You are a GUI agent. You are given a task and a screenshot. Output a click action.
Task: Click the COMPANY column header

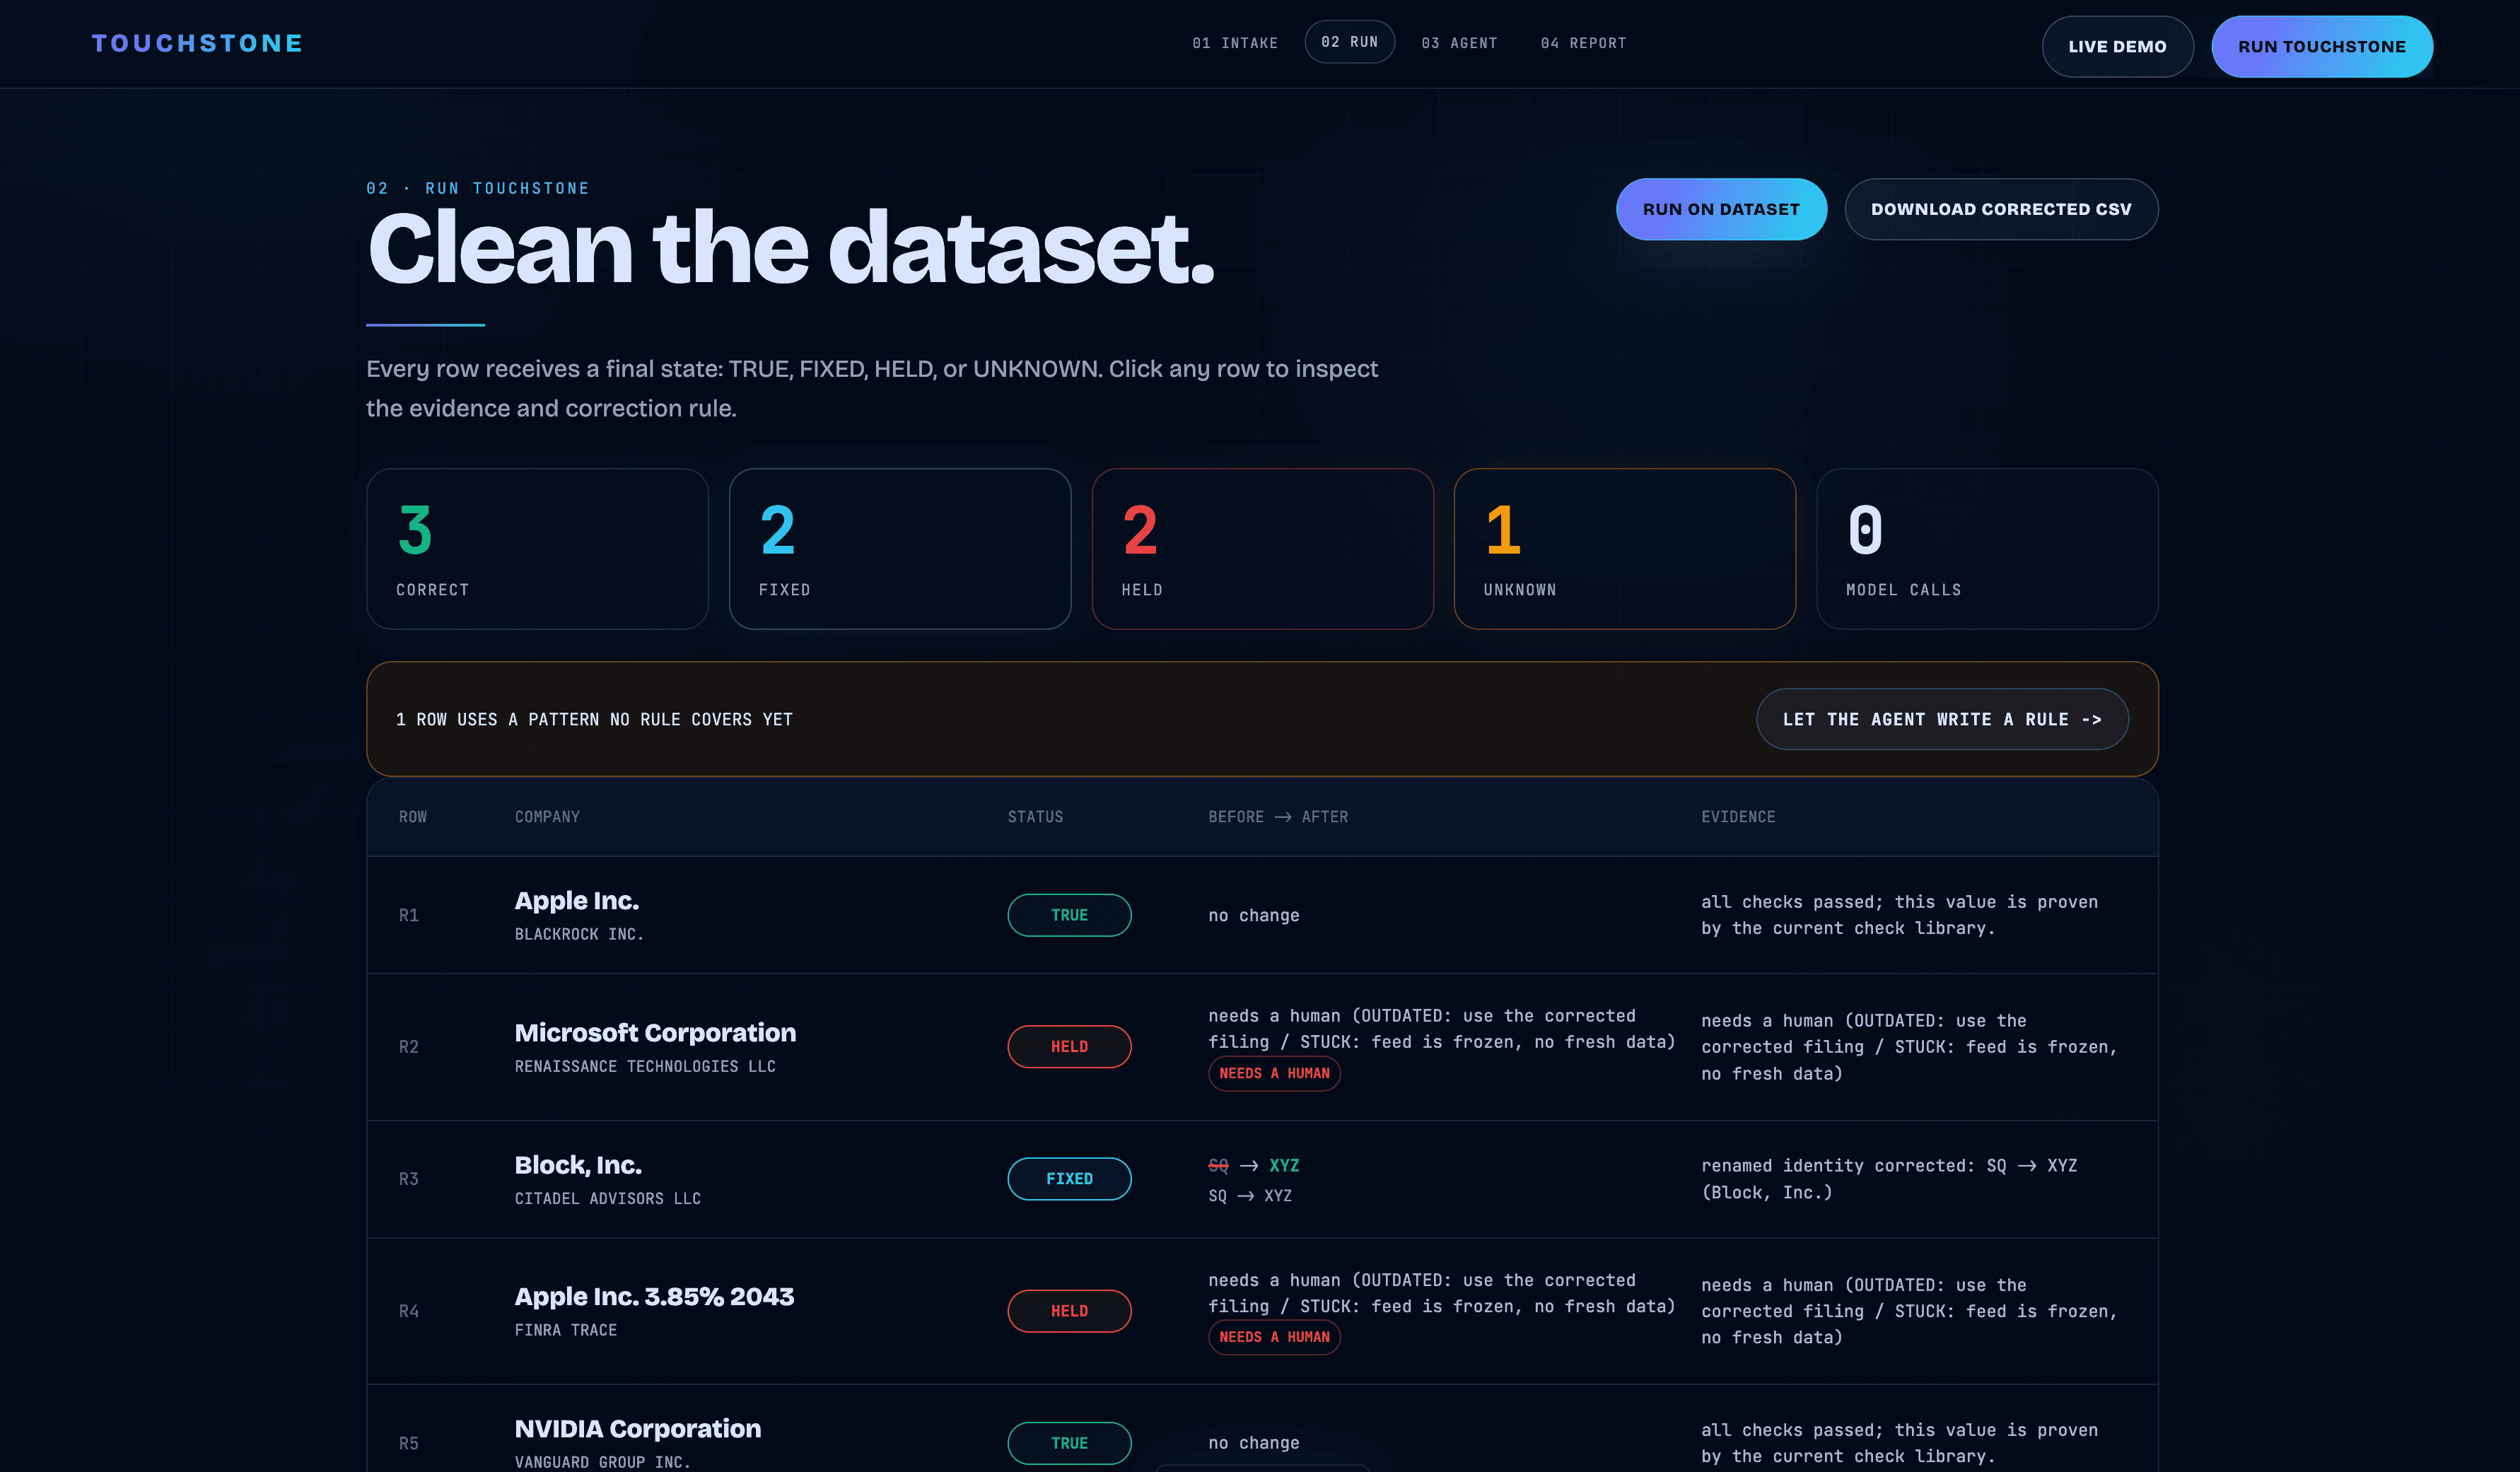tap(547, 817)
